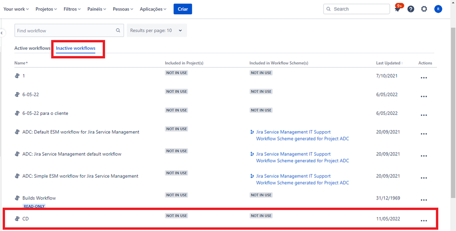Switch to Active workflows tab
The height and width of the screenshot is (231, 456).
tap(32, 48)
